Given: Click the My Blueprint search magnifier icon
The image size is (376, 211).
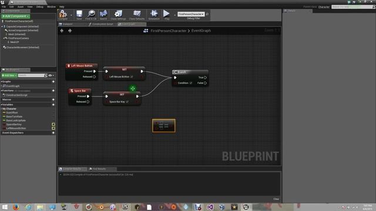Looking at the screenshot, I should tap(46, 76).
